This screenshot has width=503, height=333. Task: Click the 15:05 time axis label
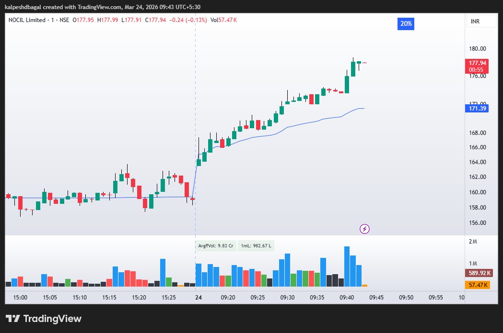pyautogui.click(x=50, y=298)
